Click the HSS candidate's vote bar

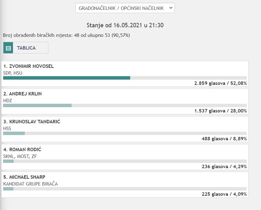(x=14, y=133)
